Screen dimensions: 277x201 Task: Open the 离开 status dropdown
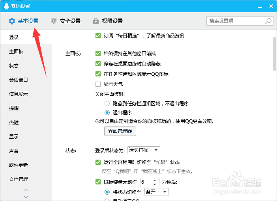tap(157, 192)
